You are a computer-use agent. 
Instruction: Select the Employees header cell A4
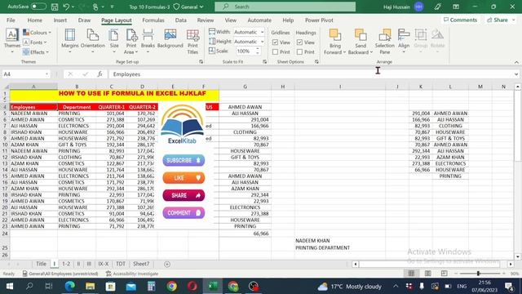pos(33,107)
